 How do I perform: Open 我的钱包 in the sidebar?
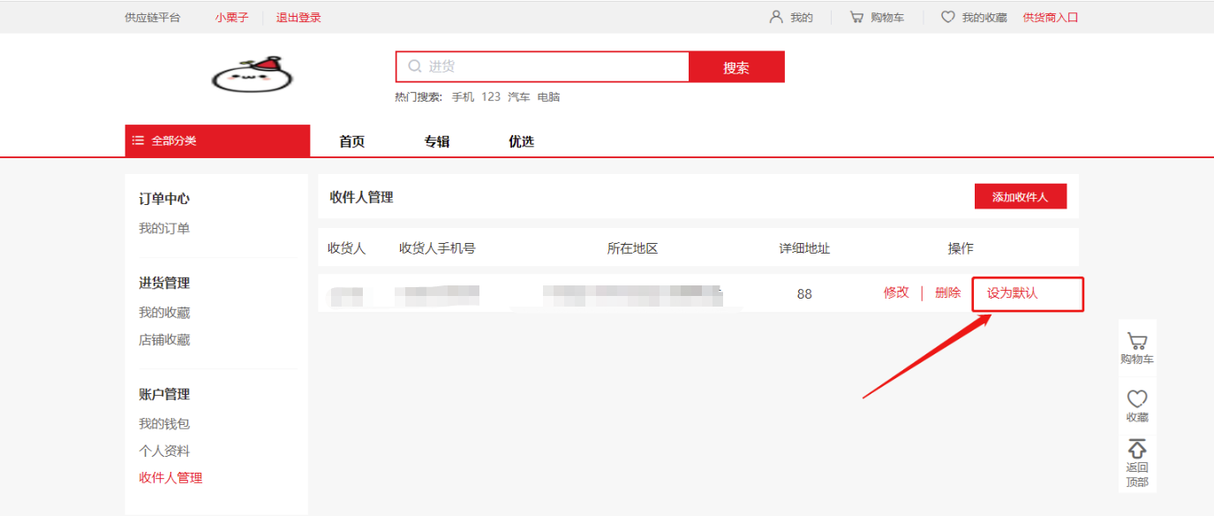[x=164, y=424]
